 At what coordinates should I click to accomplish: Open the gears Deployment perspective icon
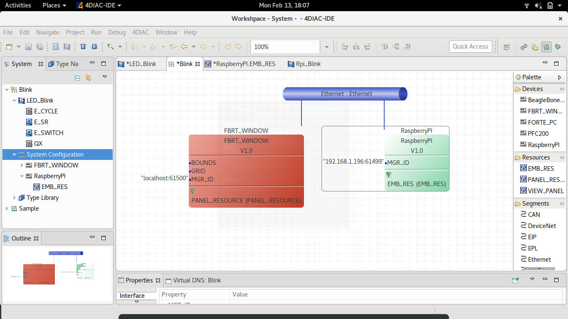point(524,47)
